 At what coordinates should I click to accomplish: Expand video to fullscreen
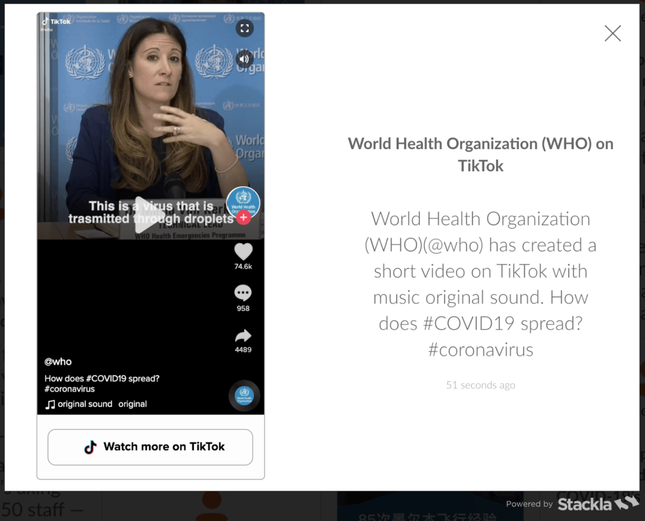point(245,28)
